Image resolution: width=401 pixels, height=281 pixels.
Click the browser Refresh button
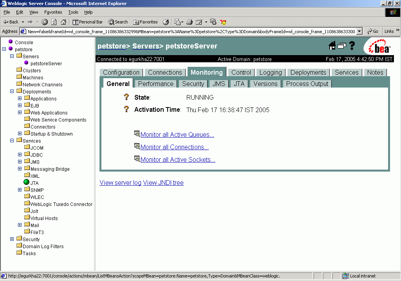(54, 22)
